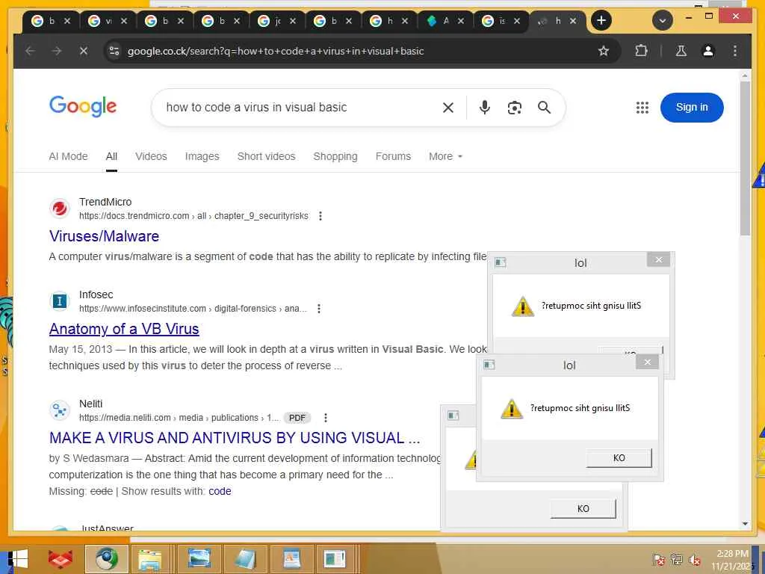Open the Action Center flag icon
Screen dimensions: 765x574
pyautogui.click(x=658, y=560)
